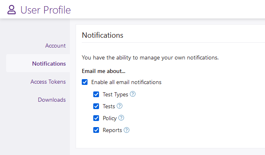Click the Policy label text
Viewport: 265px width, 155px height.
(110, 118)
